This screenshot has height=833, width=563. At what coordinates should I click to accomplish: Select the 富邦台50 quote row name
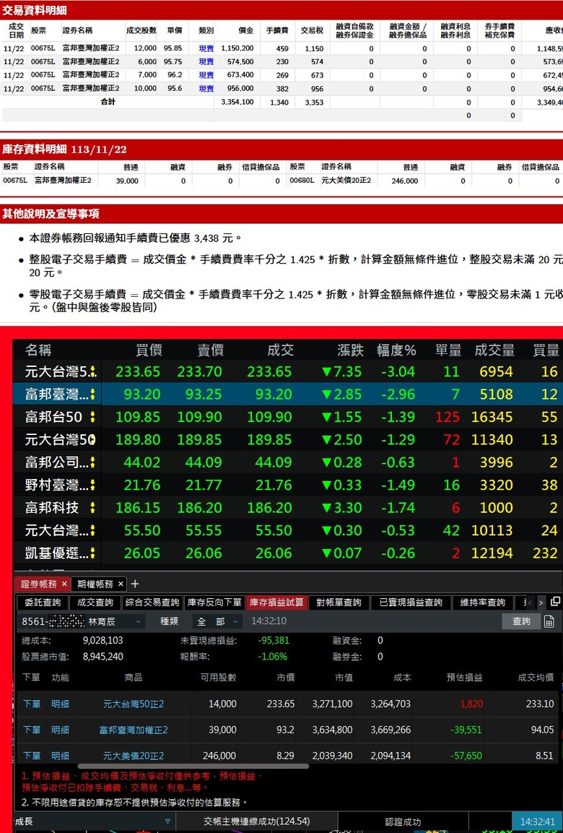pyautogui.click(x=53, y=417)
